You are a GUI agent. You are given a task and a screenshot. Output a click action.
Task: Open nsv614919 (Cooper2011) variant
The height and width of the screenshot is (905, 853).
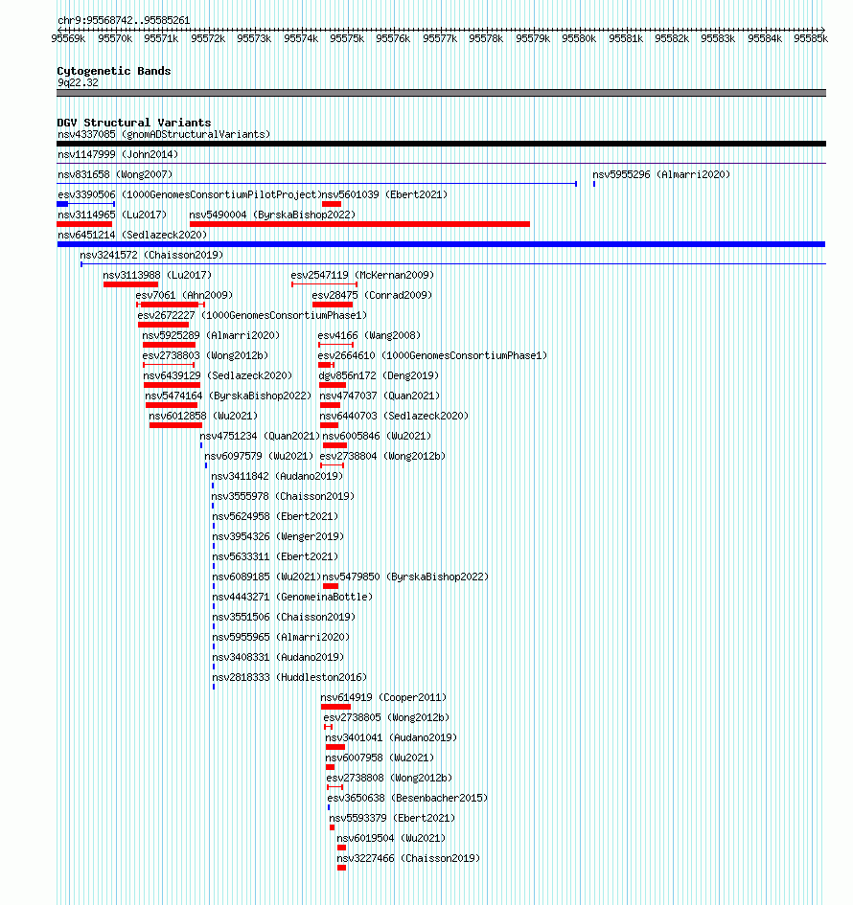coord(383,698)
